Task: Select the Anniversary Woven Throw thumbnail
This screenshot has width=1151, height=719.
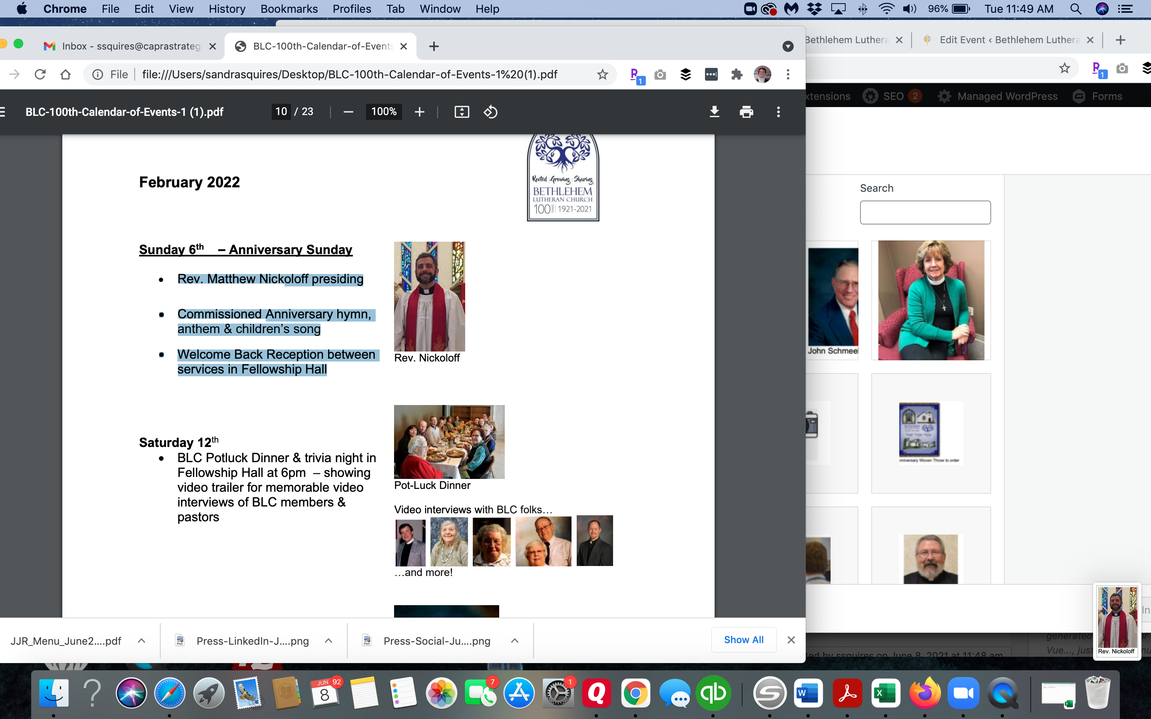Action: click(931, 433)
